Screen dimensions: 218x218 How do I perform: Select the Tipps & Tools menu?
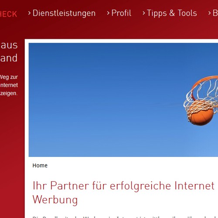click(x=172, y=14)
